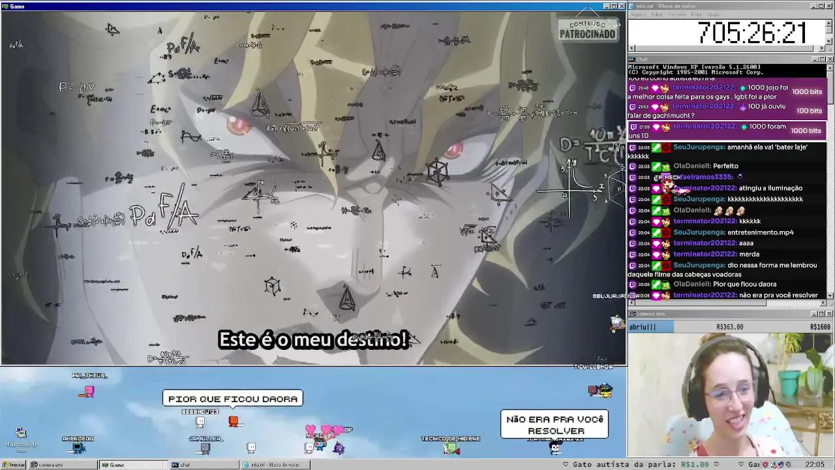This screenshot has width=835, height=470.
Task: Click the orange character under BESSHOU23 label
Action: pyautogui.click(x=234, y=422)
